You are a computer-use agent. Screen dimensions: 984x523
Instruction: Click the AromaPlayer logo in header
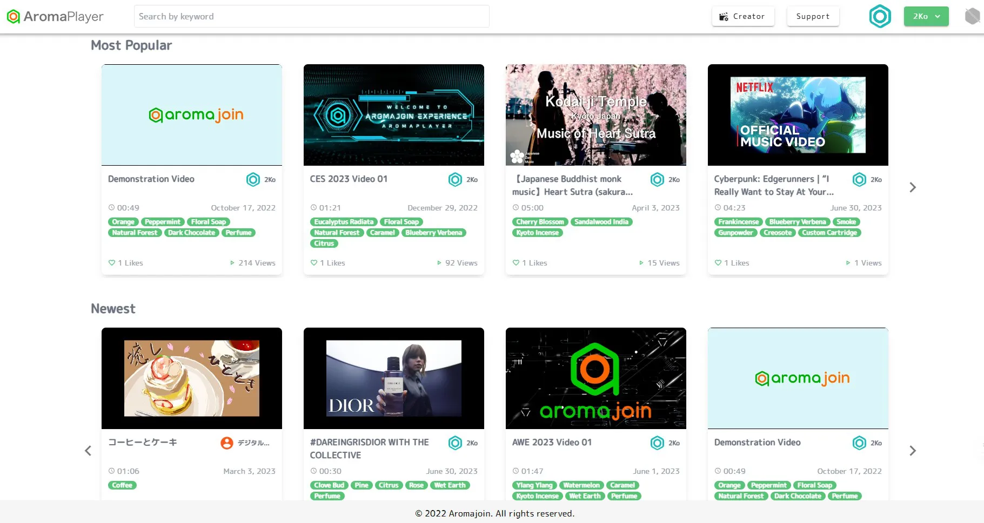(x=55, y=17)
